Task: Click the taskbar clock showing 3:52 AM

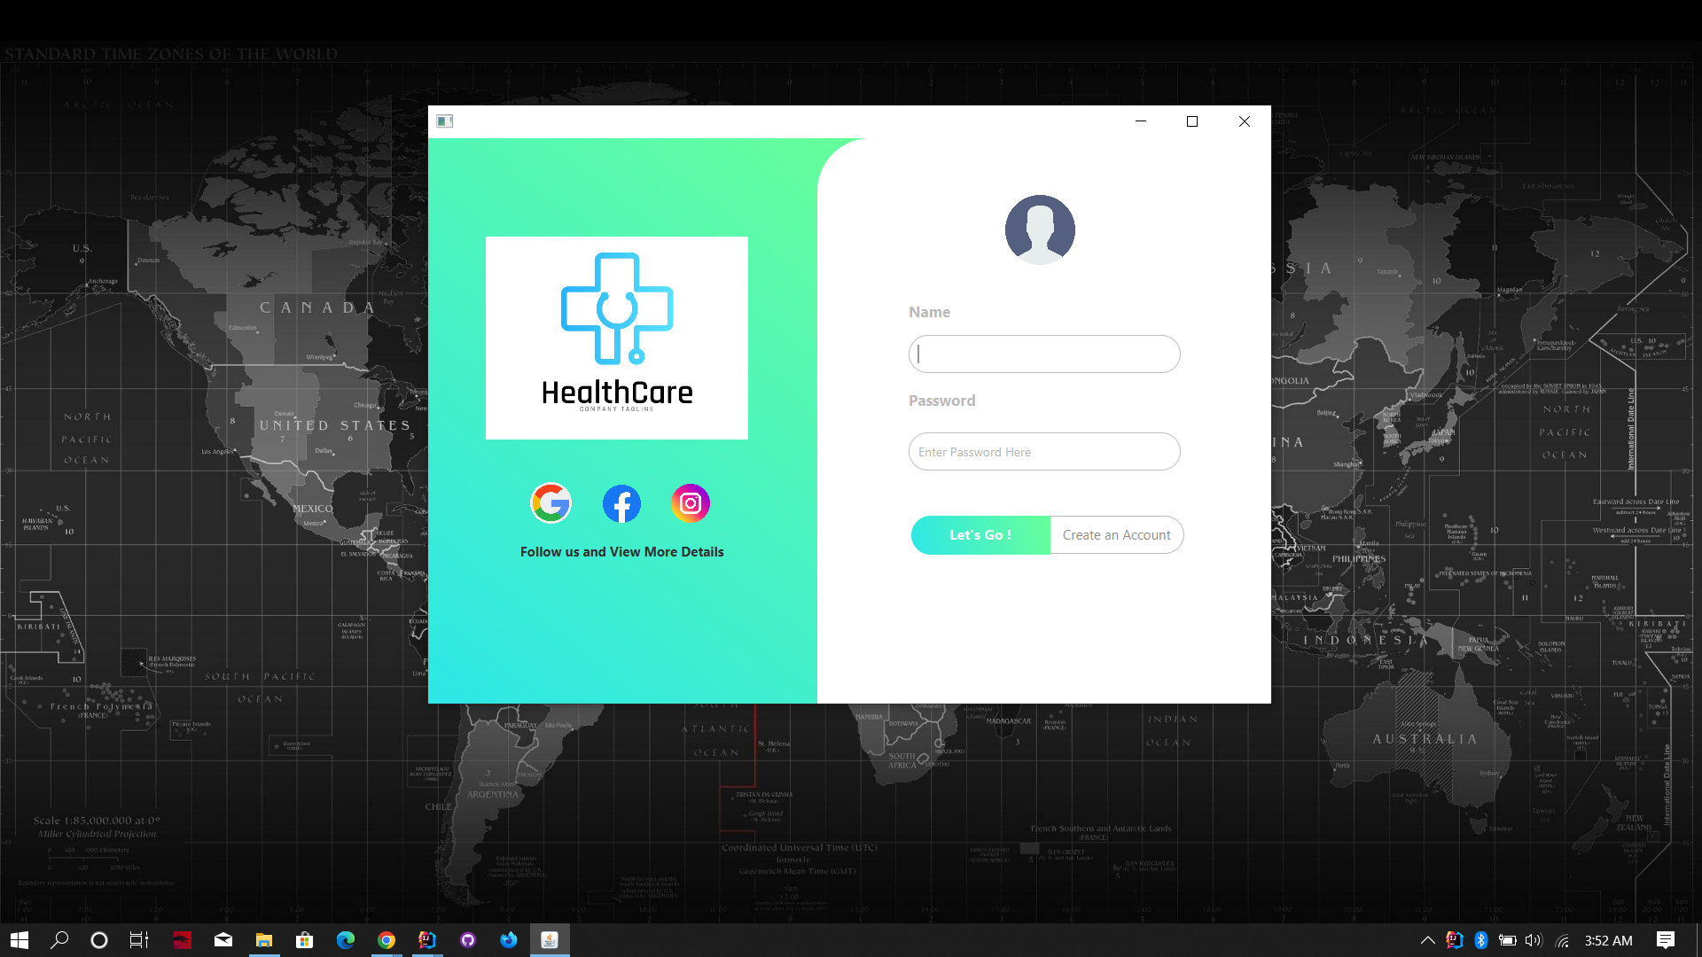Action: click(1608, 940)
